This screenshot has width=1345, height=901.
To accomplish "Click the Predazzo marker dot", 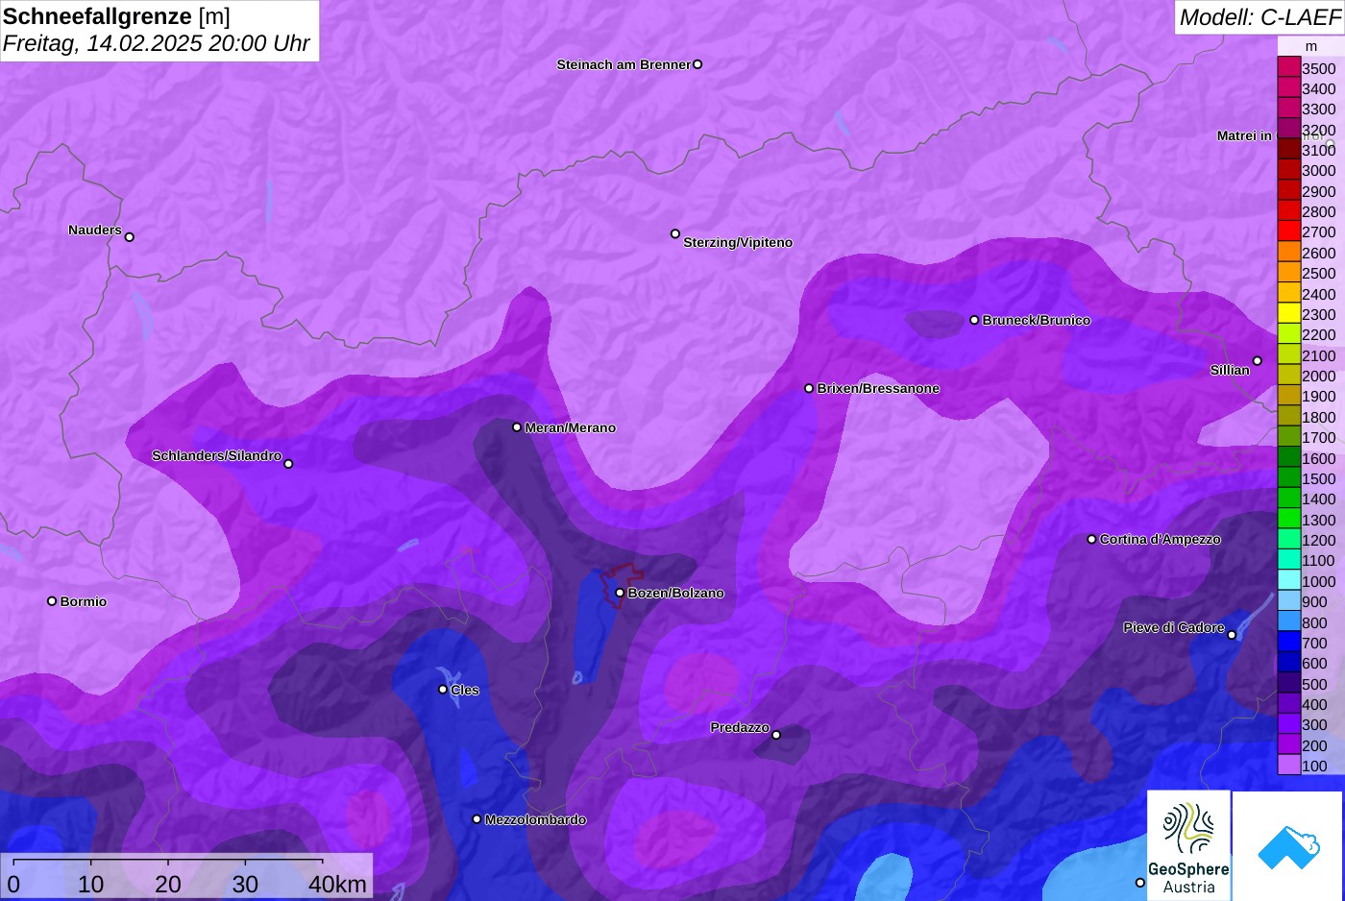I will pos(776,735).
